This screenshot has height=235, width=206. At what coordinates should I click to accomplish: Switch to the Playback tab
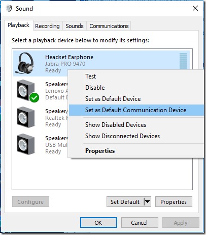tap(19, 25)
